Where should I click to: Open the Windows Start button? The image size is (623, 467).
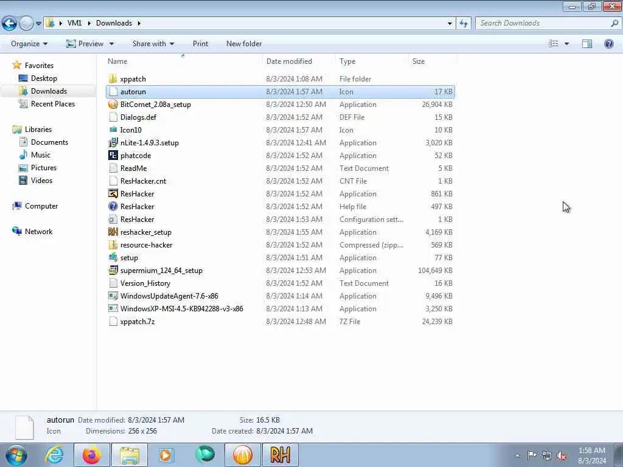pos(16,455)
